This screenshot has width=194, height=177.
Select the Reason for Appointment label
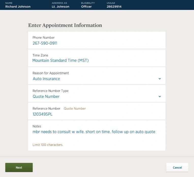(51, 73)
